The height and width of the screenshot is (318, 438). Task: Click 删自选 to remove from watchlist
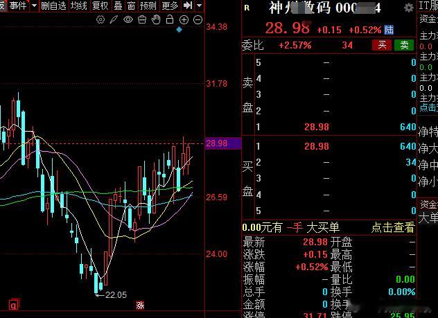(x=53, y=6)
